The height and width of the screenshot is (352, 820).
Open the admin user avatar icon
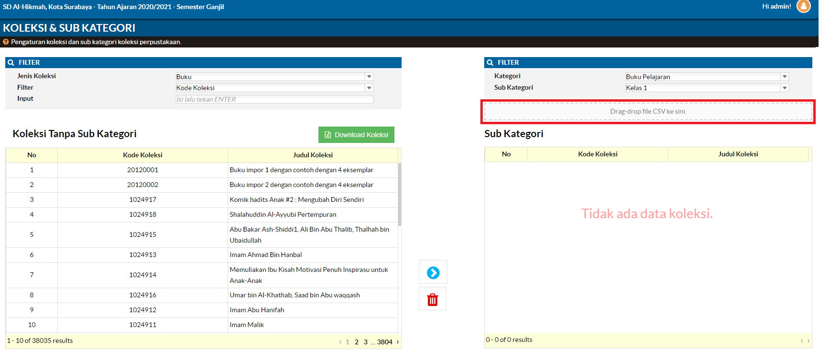[803, 6]
